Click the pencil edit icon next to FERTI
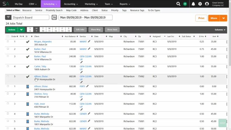The image size is (231, 130). [x=88, y=86]
